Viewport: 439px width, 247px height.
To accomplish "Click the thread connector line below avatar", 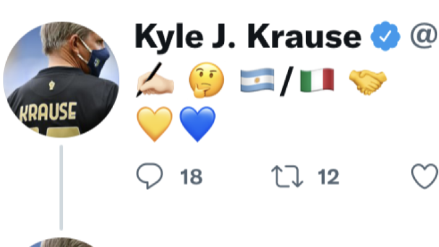I will 61,185.
